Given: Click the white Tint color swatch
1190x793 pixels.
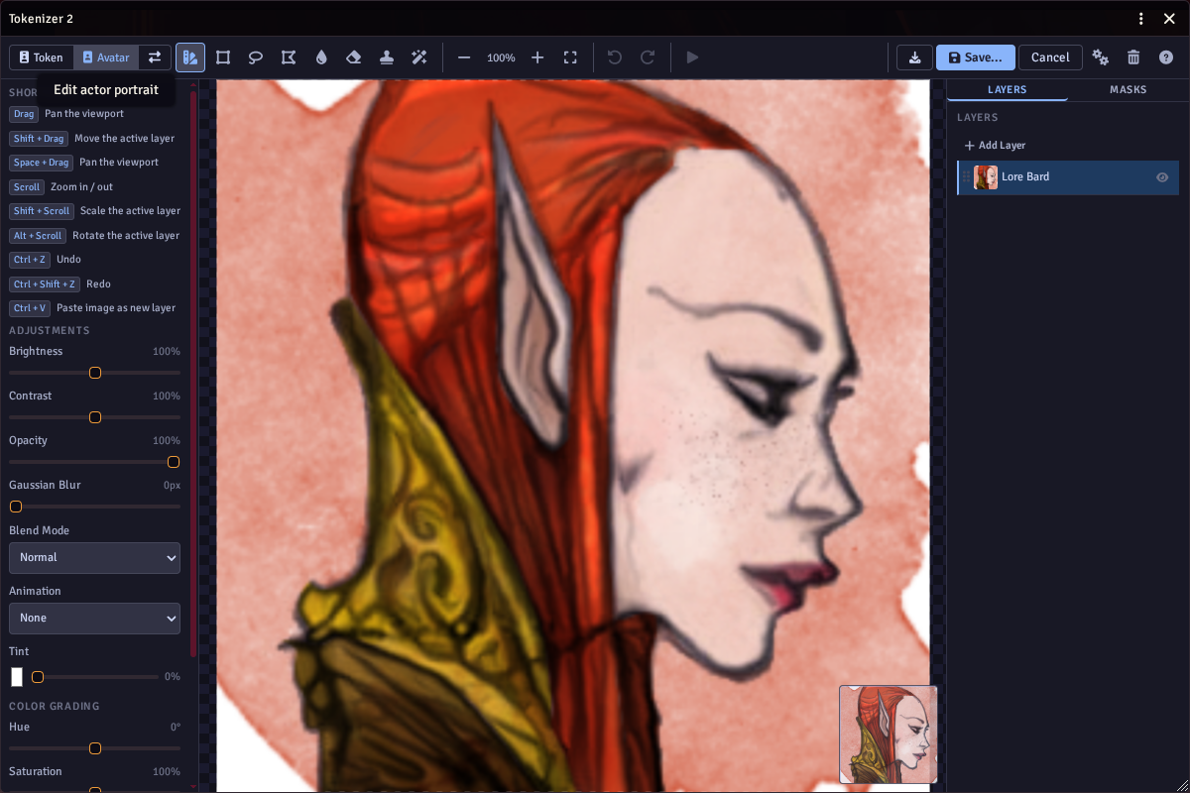Looking at the screenshot, I should pyautogui.click(x=17, y=677).
